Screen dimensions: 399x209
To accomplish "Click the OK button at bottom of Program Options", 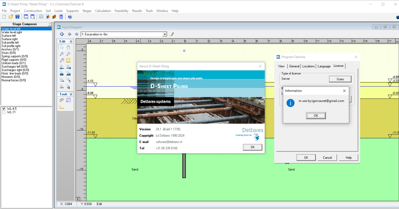I will (x=306, y=158).
